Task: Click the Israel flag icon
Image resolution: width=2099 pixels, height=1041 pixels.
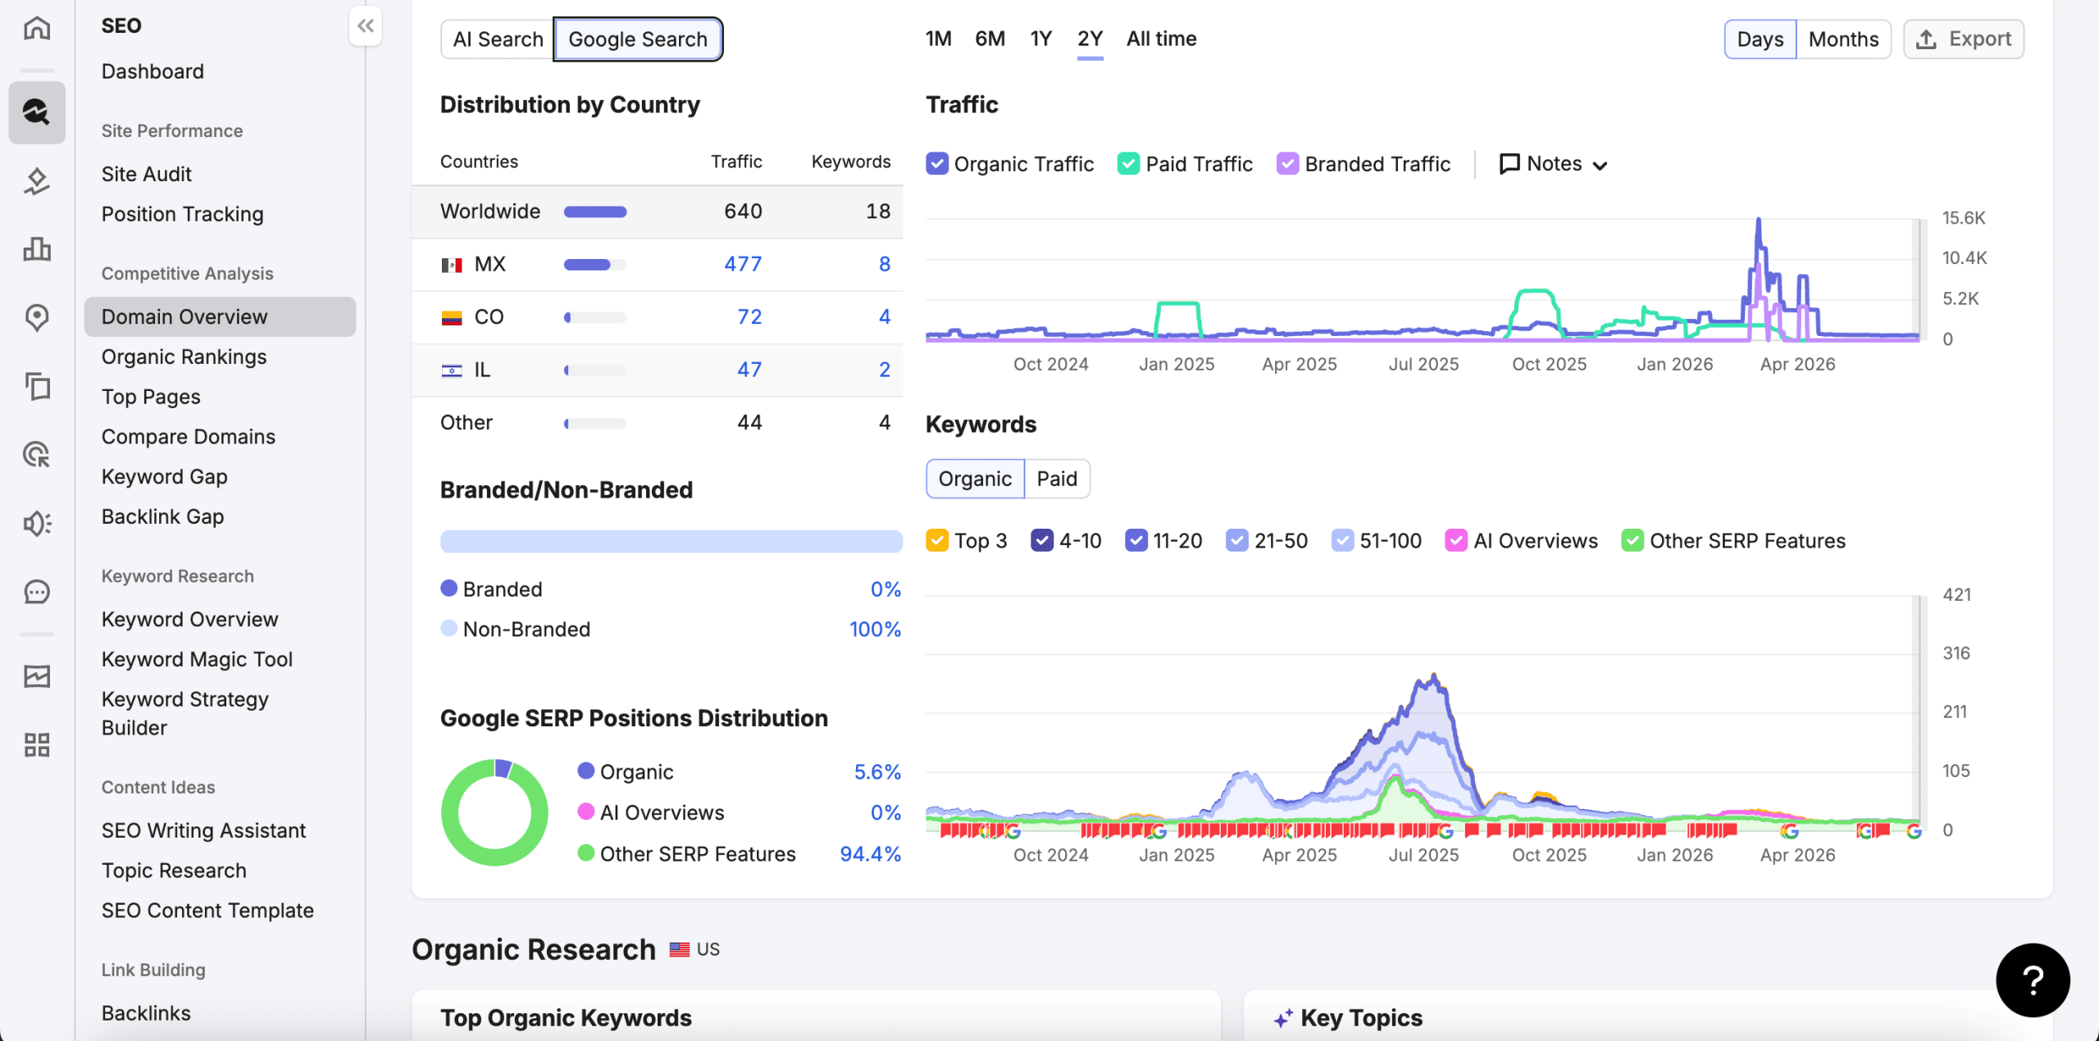Action: (452, 370)
